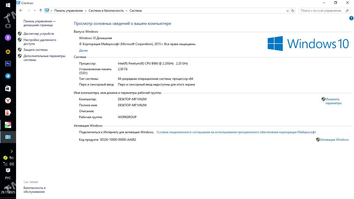This screenshot has width=354, height=199.
Task: Open "Диспетчер устройств" link
Action: (39, 34)
